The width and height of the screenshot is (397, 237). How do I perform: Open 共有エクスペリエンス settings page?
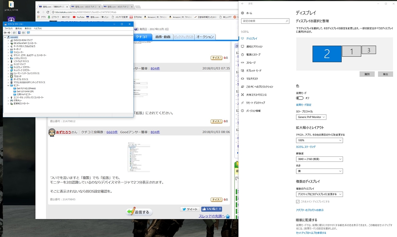(x=256, y=95)
